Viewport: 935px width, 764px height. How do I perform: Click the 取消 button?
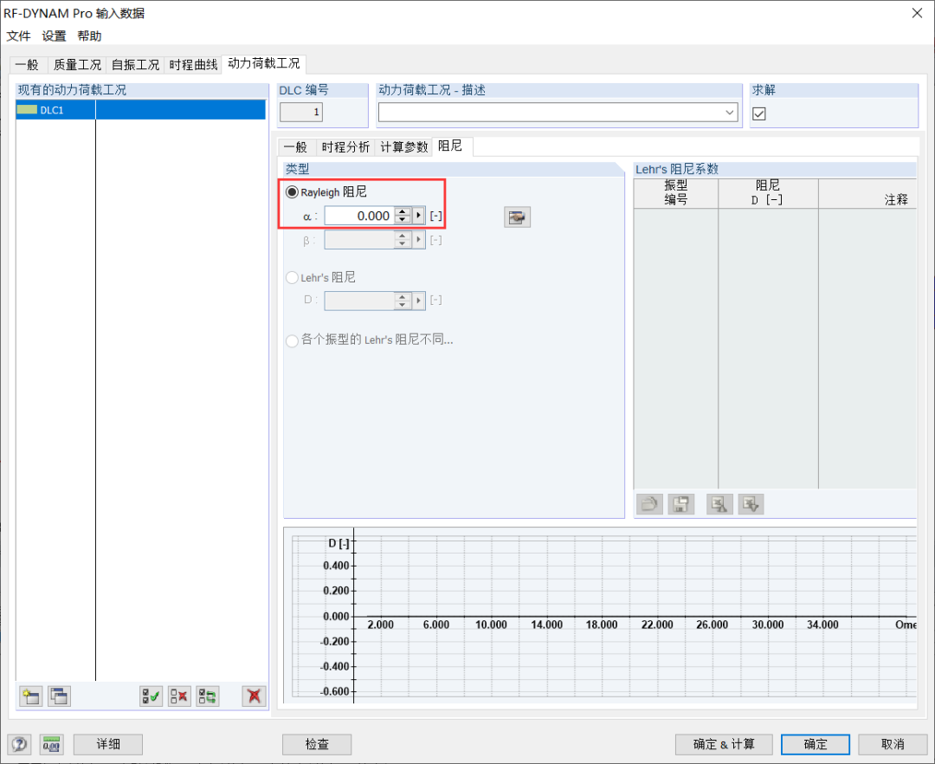[893, 744]
